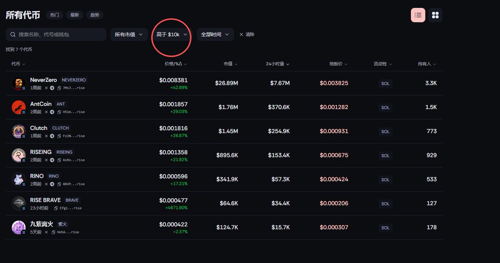This screenshot has width=500, height=263.
Task: Open X link for NeverZero token
Action: point(46,88)
